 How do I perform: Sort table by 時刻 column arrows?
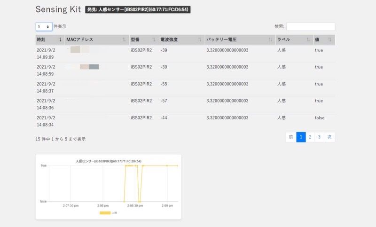coord(60,39)
